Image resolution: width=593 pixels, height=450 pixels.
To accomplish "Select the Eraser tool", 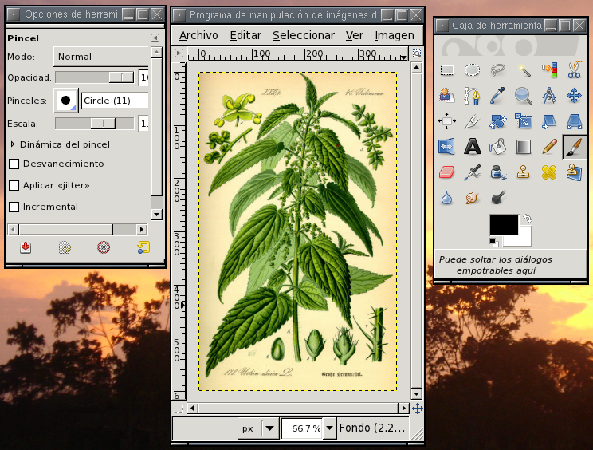I will point(447,172).
